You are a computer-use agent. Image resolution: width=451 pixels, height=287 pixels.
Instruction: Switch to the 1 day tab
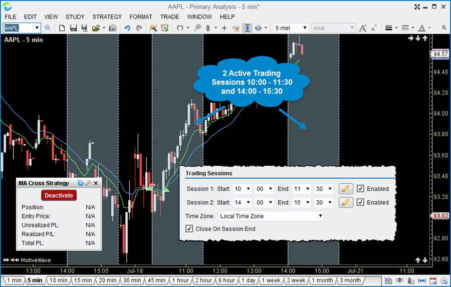pyautogui.click(x=249, y=280)
